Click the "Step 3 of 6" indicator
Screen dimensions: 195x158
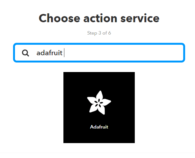click(99, 33)
